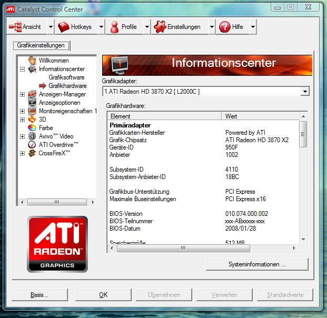Click the Standardwerte button
This screenshot has width=327, height=318.
tap(285, 295)
